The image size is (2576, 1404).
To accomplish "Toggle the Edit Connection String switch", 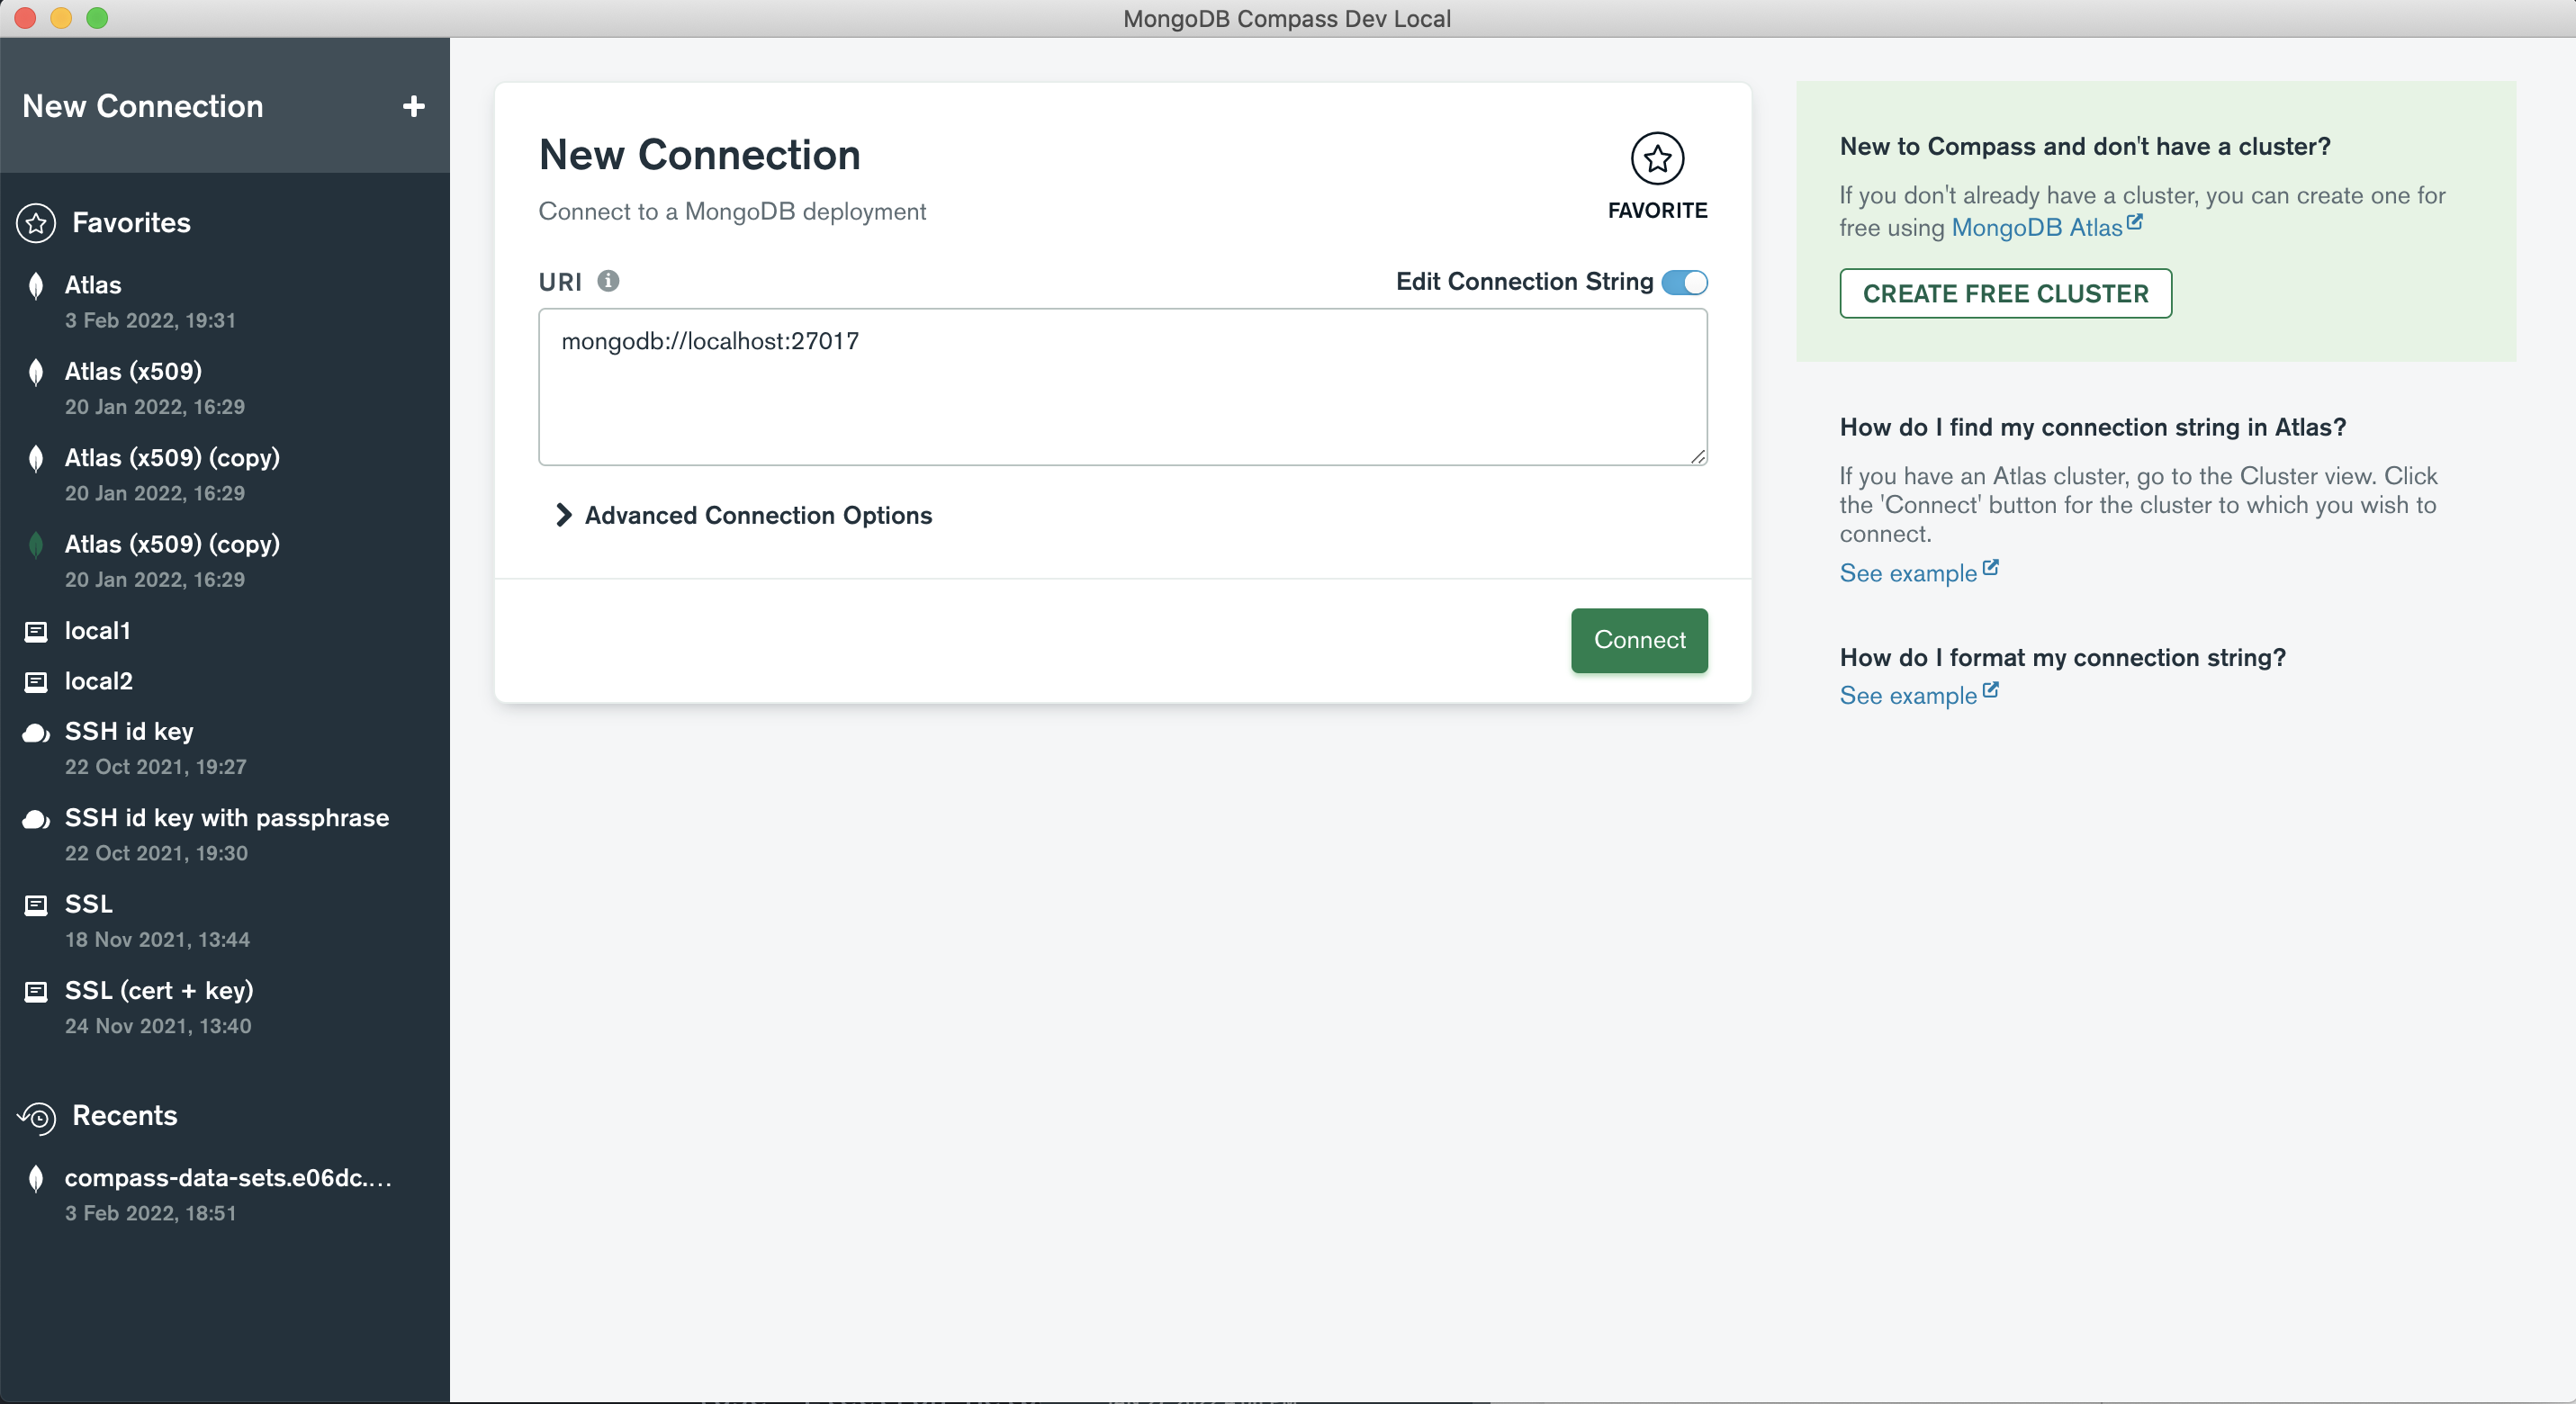I will pyautogui.click(x=1684, y=282).
